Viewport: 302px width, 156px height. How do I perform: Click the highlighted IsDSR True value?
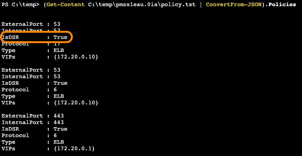tap(60, 37)
